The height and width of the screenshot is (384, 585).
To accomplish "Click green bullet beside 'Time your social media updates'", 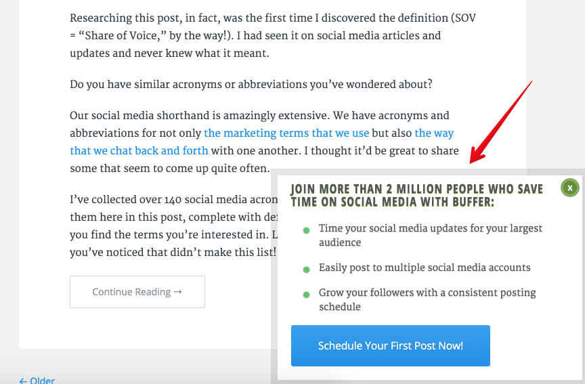I will (306, 231).
